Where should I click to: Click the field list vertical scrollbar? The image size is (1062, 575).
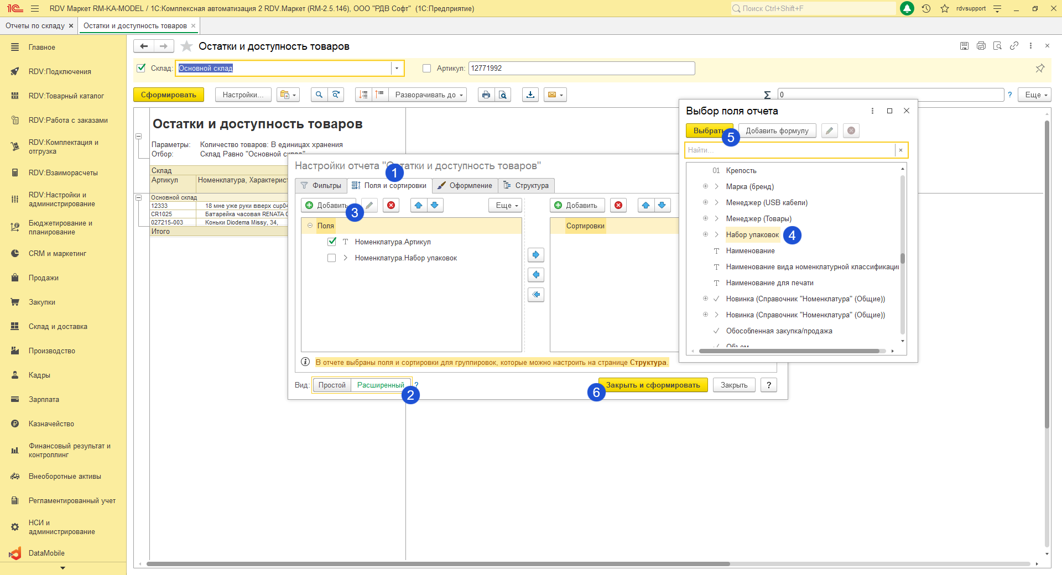902,258
